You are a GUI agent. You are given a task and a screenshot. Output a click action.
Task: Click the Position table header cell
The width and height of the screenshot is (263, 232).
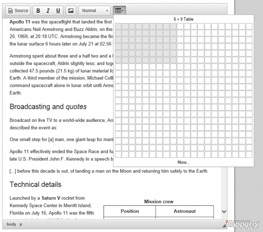click(129, 211)
